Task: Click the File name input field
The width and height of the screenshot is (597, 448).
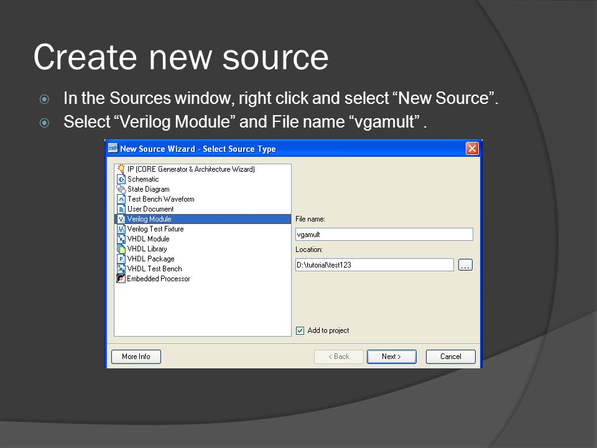Action: point(384,235)
